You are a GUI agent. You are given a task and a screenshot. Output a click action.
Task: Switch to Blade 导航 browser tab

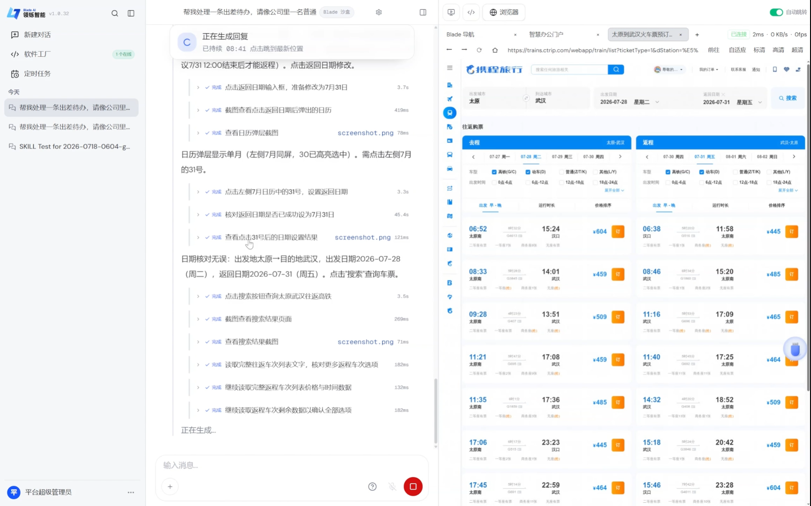pyautogui.click(x=461, y=35)
